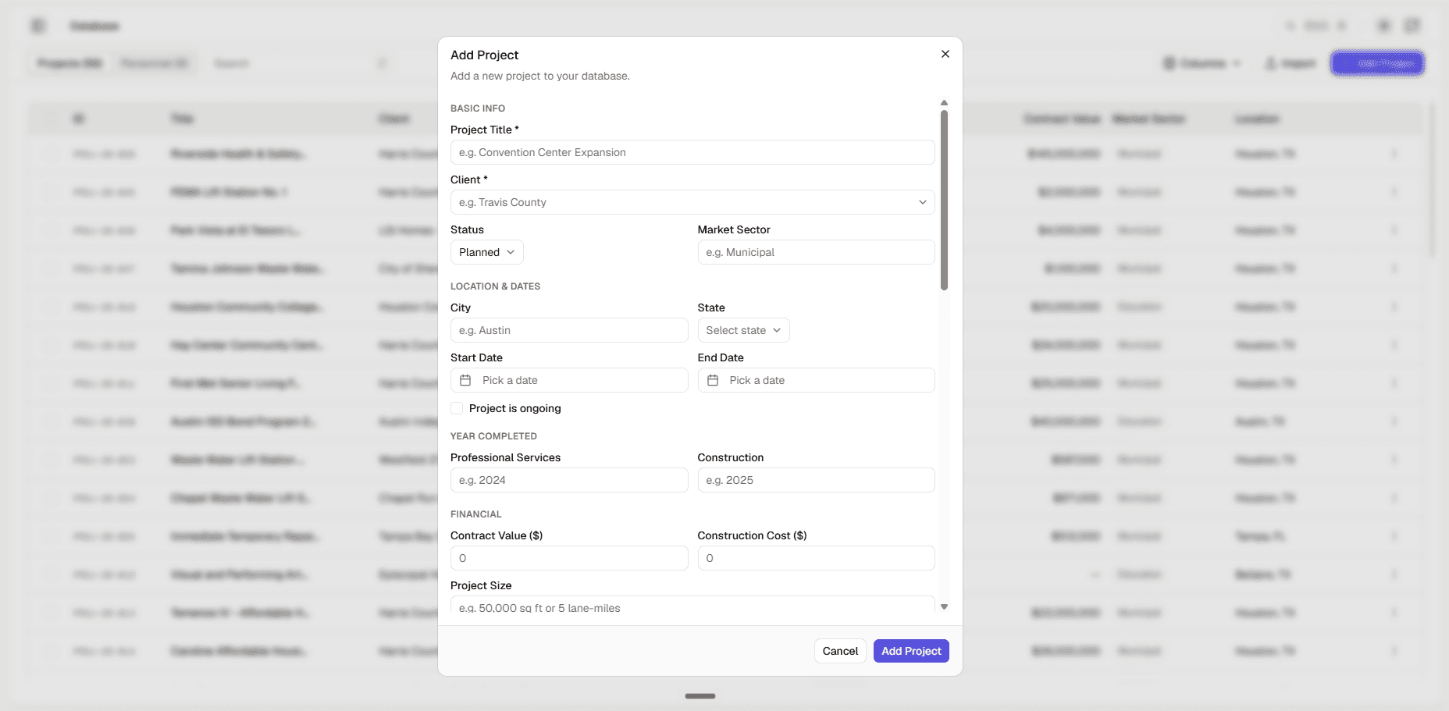Click the City input field
The width and height of the screenshot is (1449, 711).
click(569, 330)
